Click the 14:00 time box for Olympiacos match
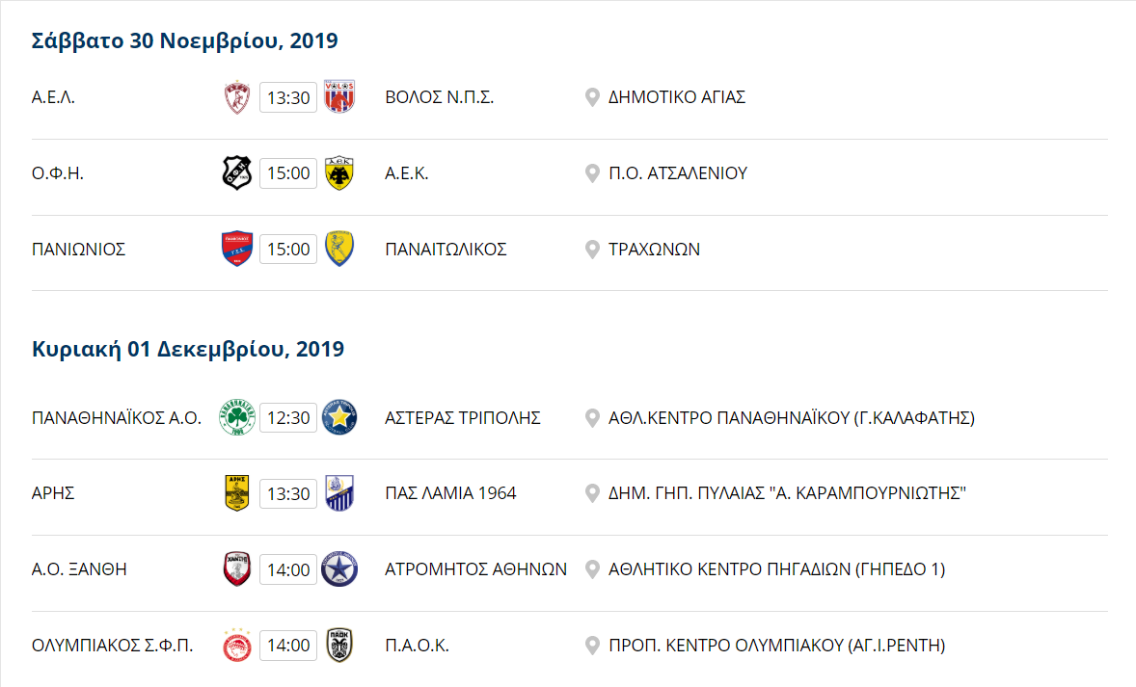The width and height of the screenshot is (1136, 687). [288, 645]
